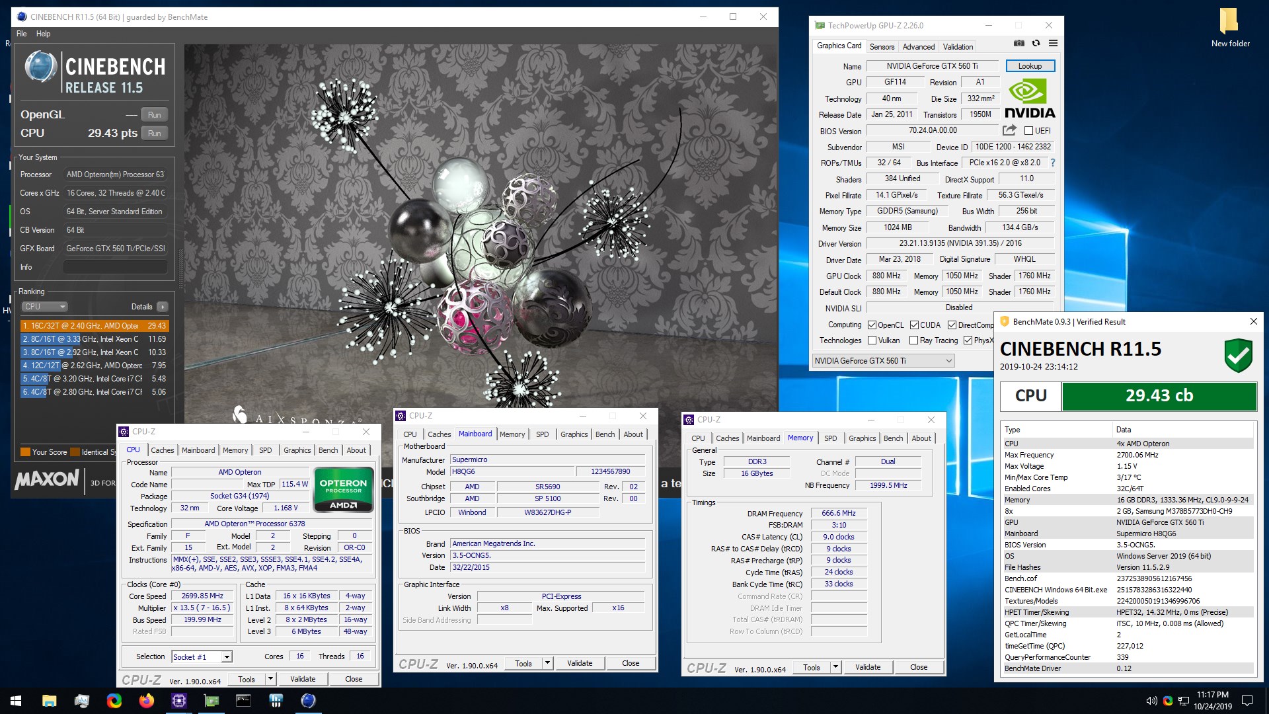Open the File menu in Cinebench
Screen dimensions: 1269x714
click(22, 34)
